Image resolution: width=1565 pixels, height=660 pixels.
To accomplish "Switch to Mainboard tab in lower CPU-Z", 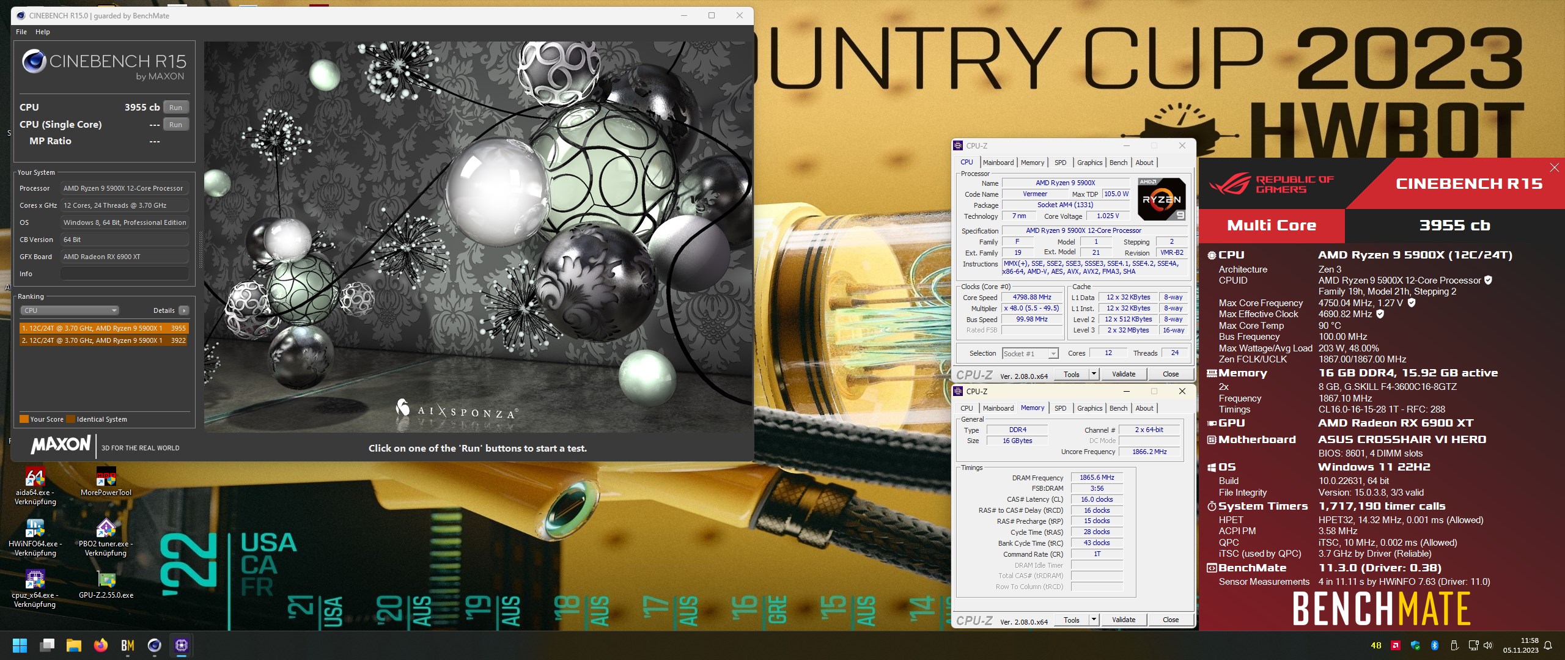I will (x=998, y=408).
